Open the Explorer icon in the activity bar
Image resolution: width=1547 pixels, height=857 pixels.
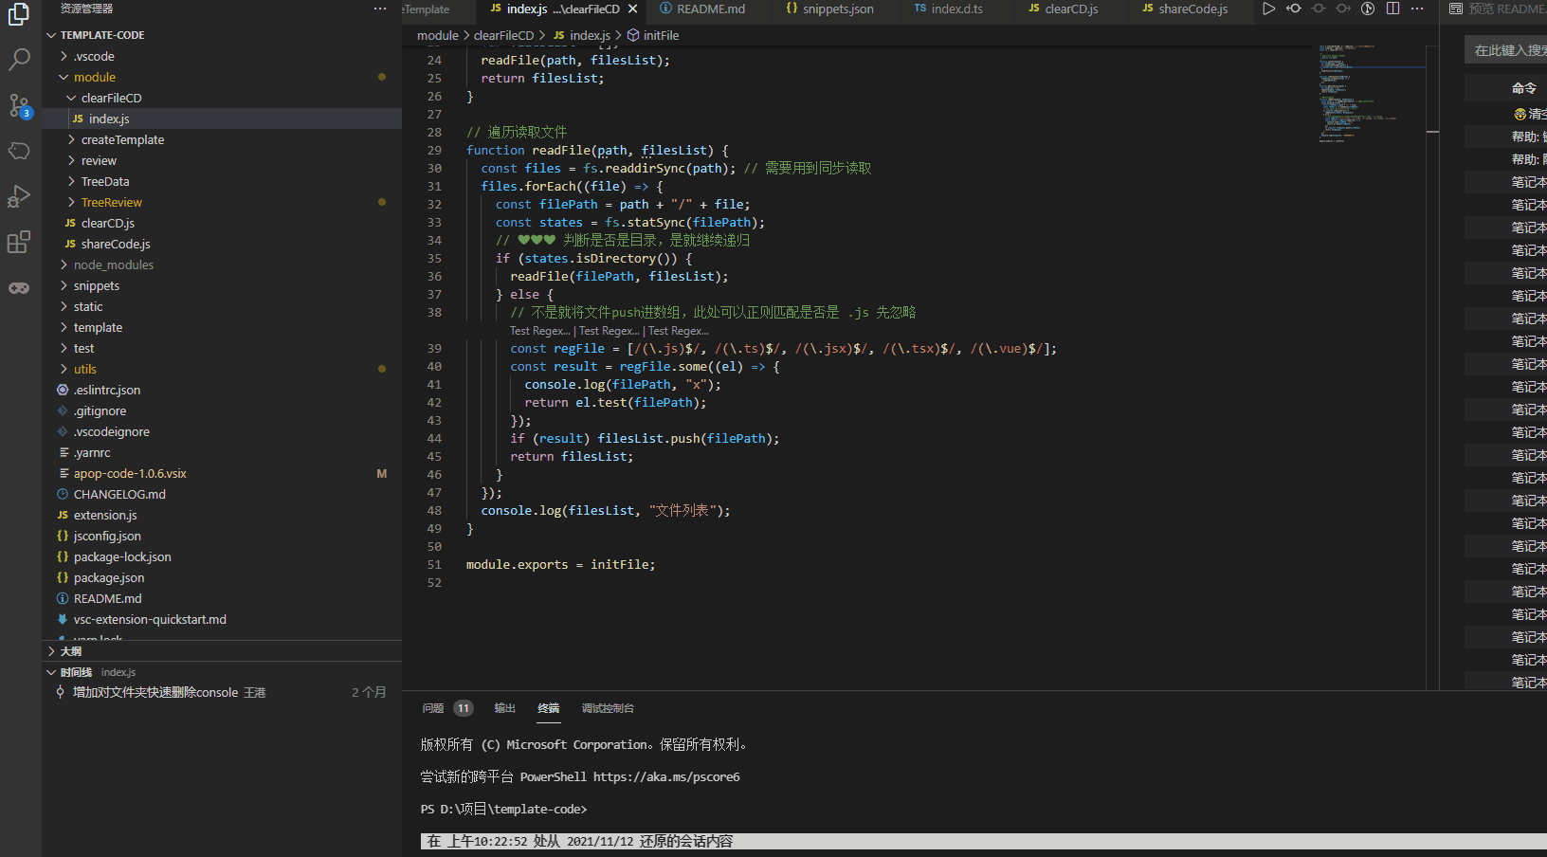[x=20, y=14]
